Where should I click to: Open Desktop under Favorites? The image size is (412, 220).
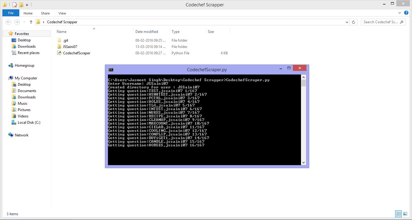point(24,40)
